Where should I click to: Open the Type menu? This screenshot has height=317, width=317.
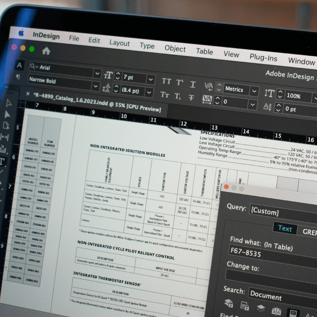147,46
